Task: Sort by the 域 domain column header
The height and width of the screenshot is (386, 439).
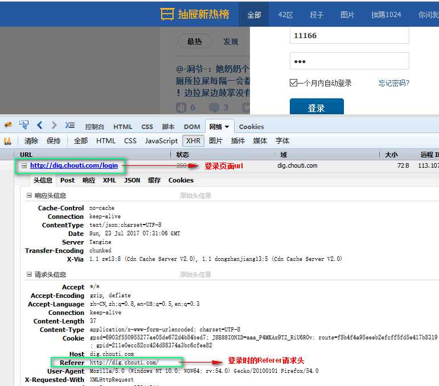Action: coord(284,155)
